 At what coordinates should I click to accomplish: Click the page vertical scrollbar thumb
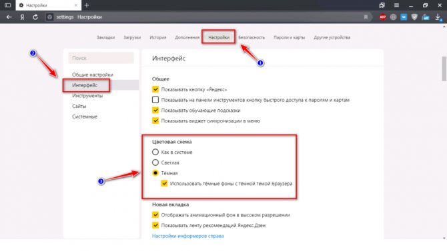[x=444, y=69]
